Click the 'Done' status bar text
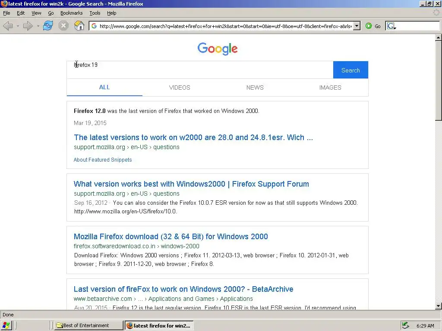The image size is (442, 331). tap(8, 315)
